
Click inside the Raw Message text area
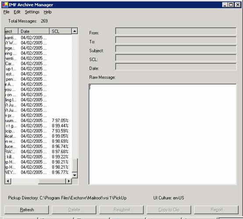[163, 134]
